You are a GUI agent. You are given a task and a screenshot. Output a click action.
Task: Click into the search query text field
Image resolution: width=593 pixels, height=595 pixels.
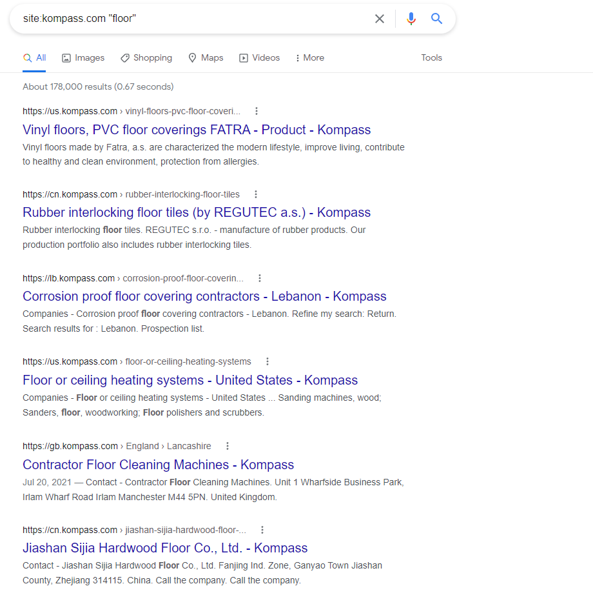pyautogui.click(x=193, y=19)
